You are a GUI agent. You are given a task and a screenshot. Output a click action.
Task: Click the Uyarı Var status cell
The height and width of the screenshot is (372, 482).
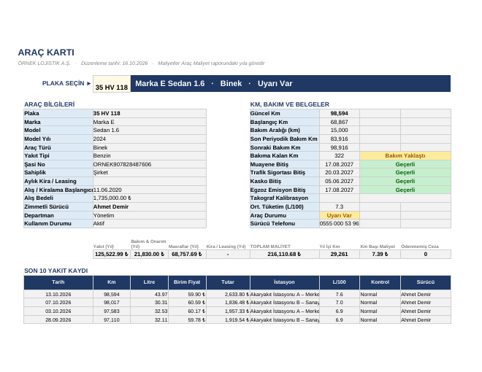(x=340, y=215)
